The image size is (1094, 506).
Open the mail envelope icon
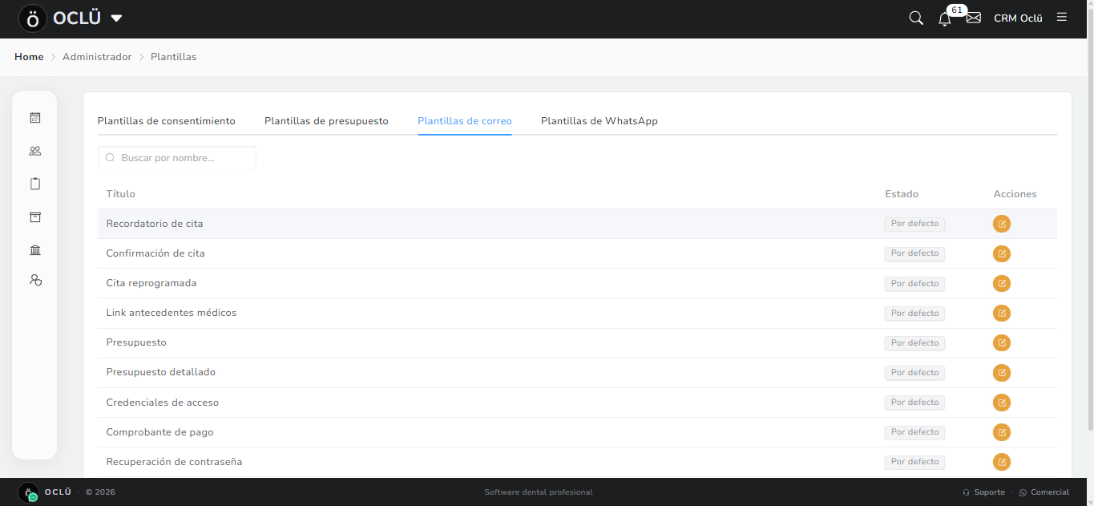pos(974,18)
